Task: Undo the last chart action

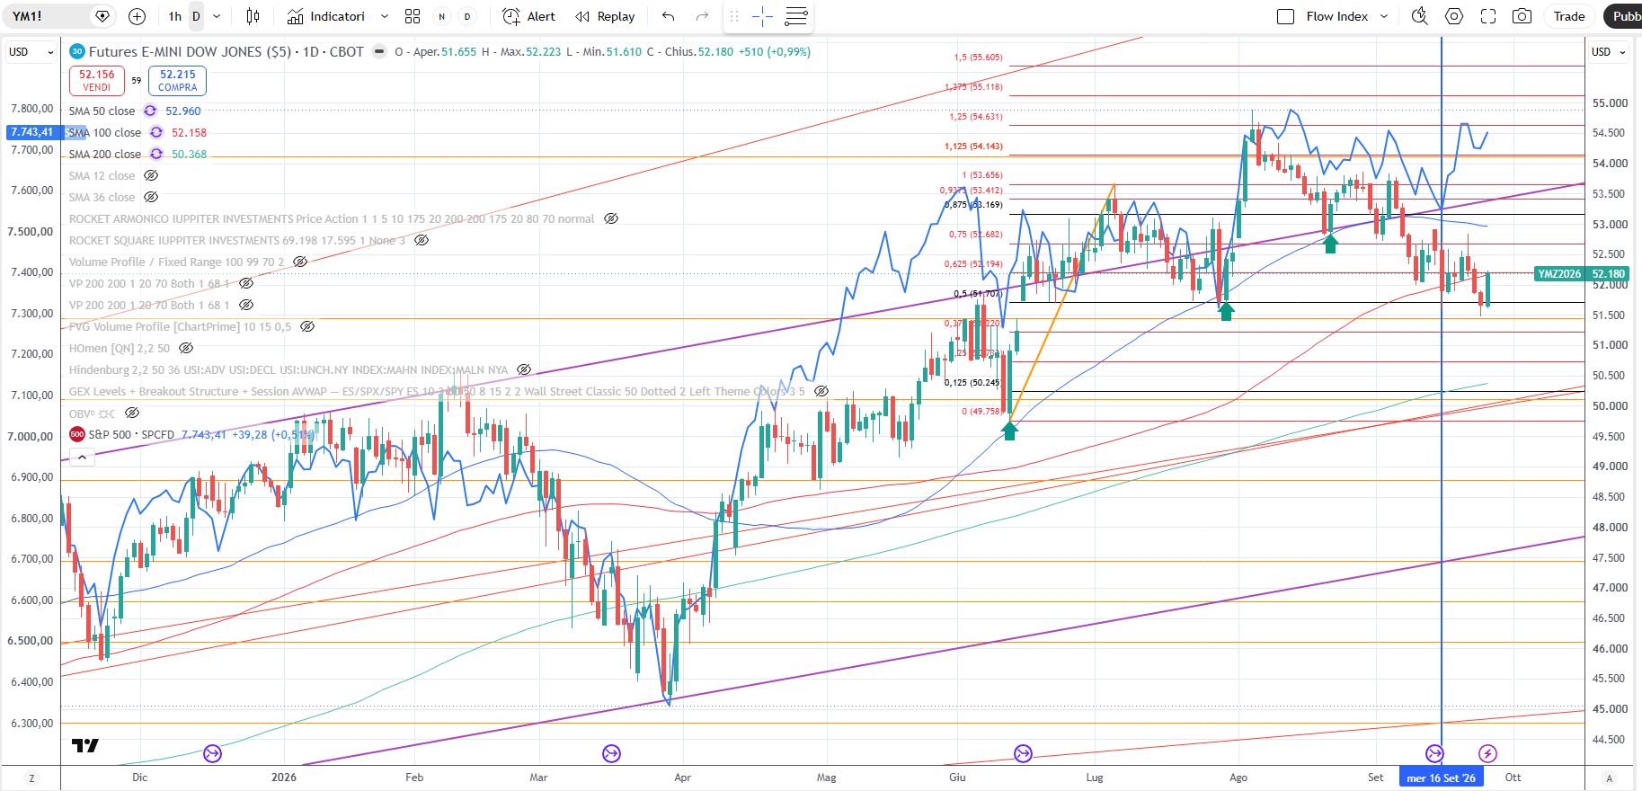Action: [668, 16]
